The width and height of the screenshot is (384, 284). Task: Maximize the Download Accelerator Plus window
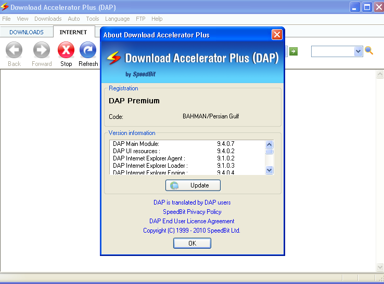(x=367, y=7)
